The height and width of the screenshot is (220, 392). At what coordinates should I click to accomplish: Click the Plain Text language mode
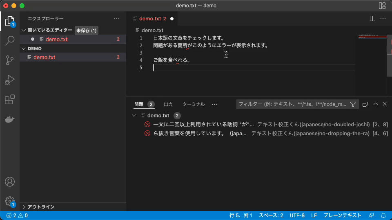tap(342, 216)
